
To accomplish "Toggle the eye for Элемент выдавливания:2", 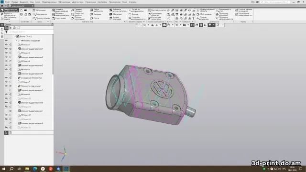I will point(6,57).
